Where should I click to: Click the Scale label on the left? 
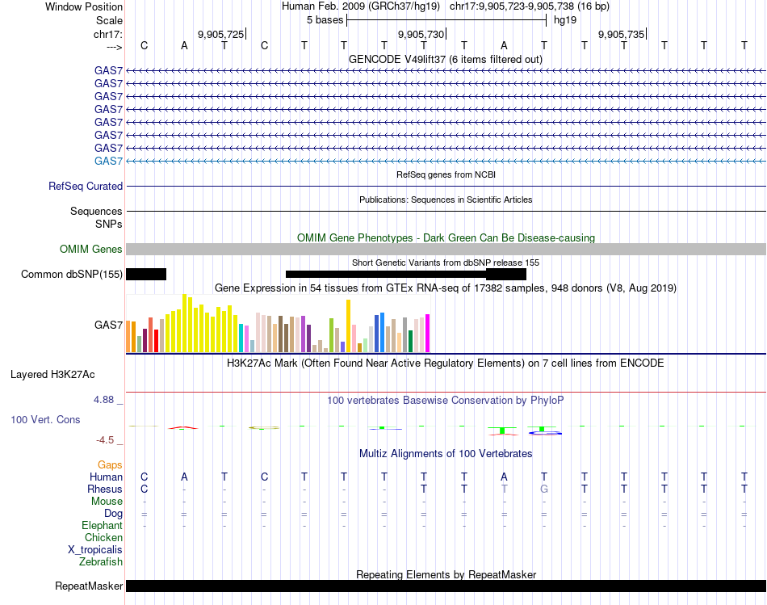(x=110, y=20)
